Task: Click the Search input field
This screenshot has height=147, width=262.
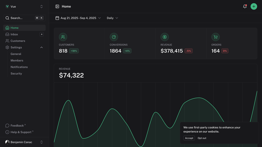Action: 24,18
